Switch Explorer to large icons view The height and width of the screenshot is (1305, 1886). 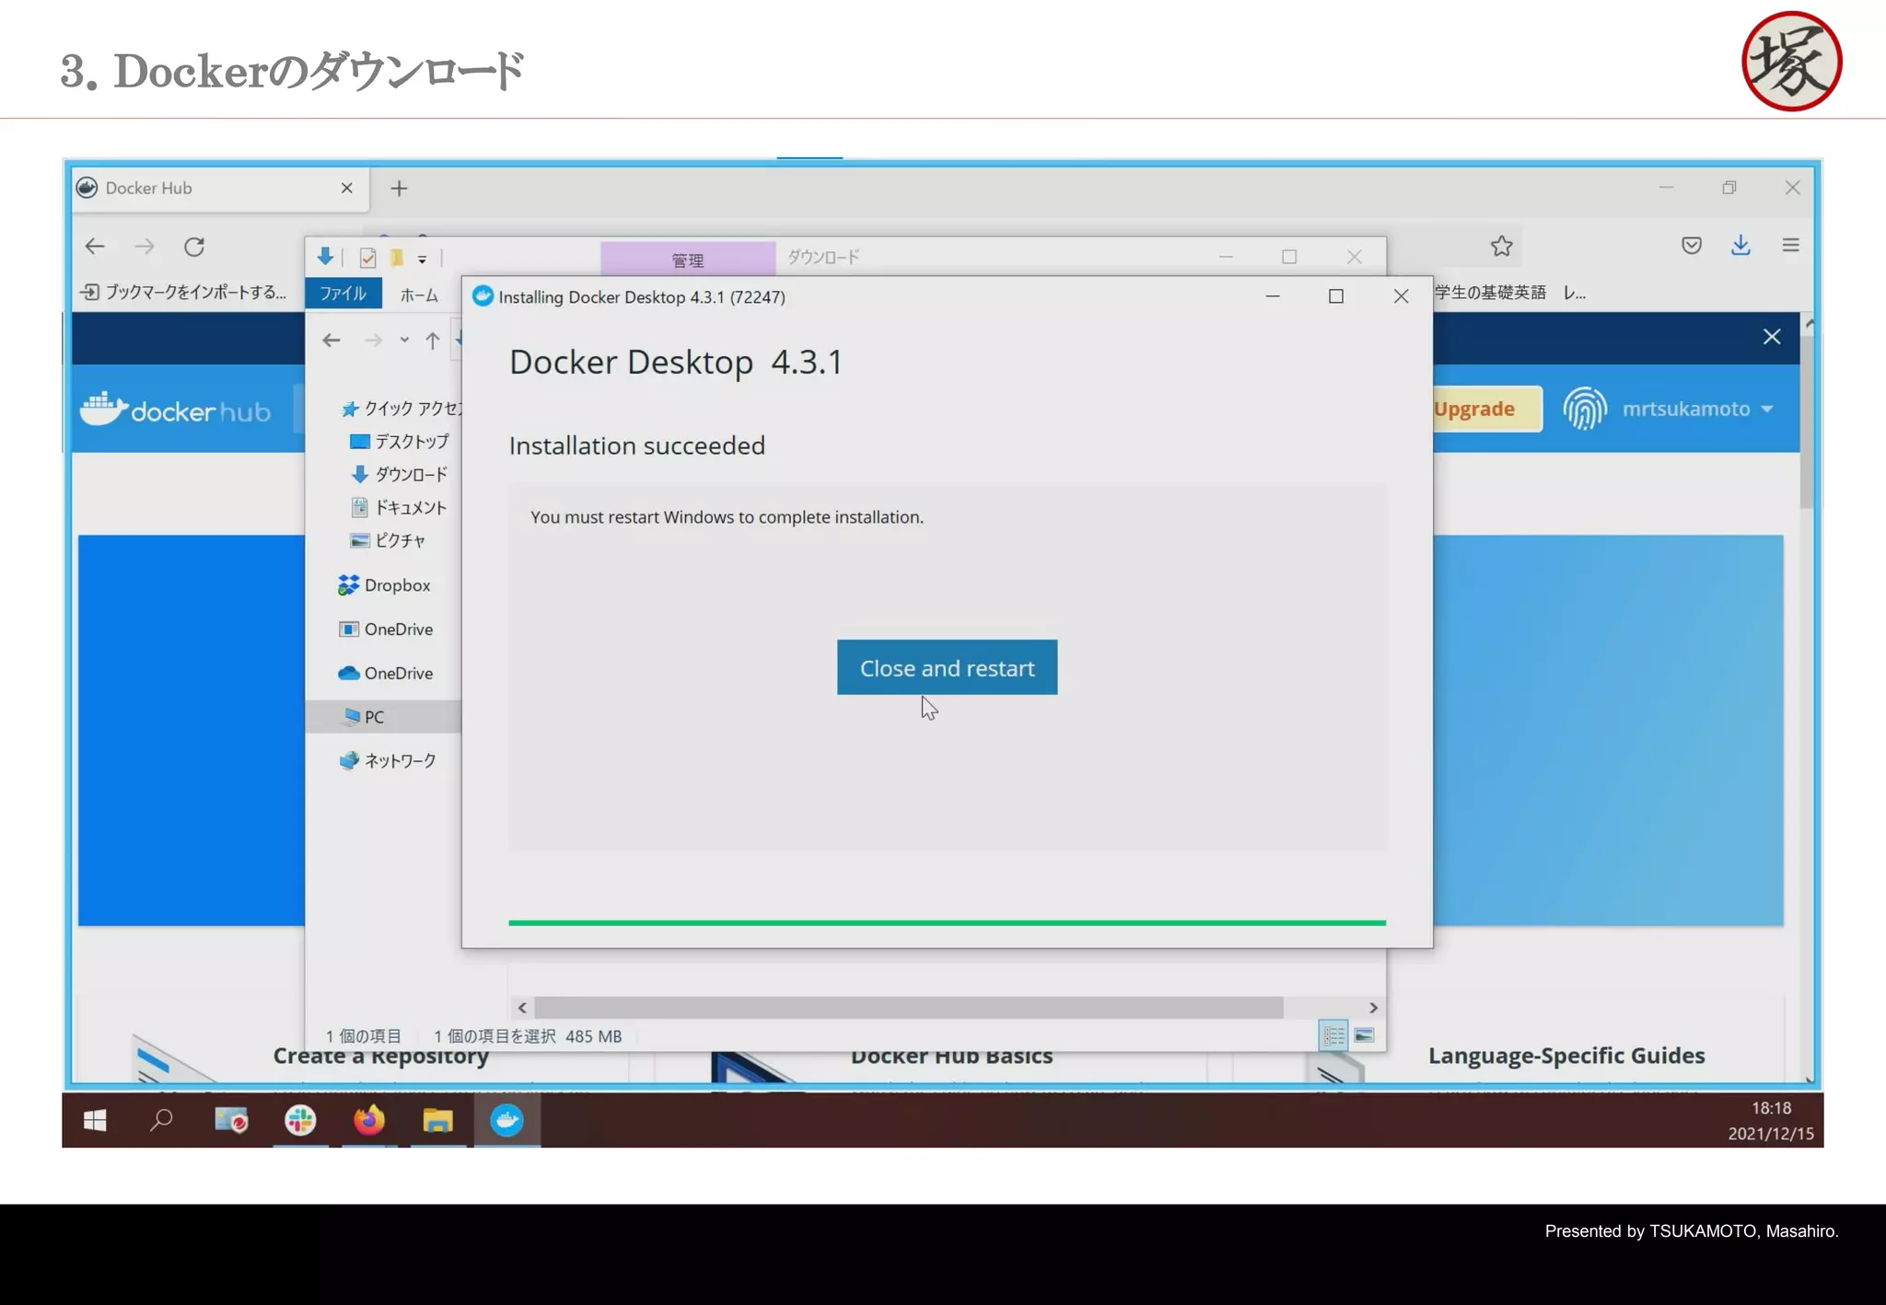[x=1365, y=1036]
